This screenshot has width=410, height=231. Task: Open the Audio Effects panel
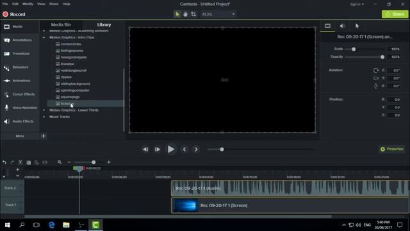(x=20, y=121)
